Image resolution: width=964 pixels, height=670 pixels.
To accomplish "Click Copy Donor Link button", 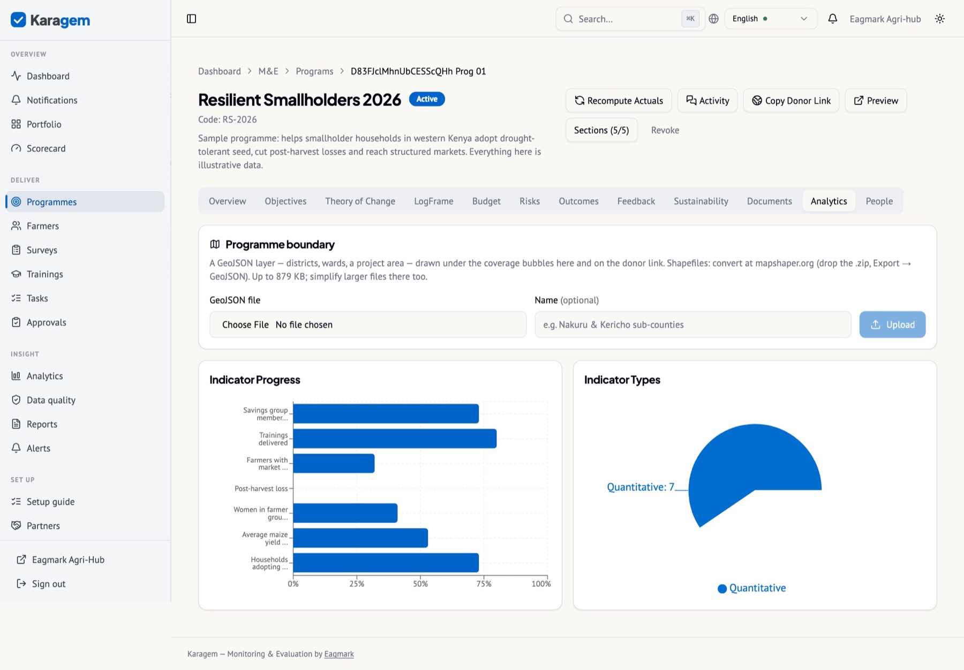I will click(x=791, y=101).
